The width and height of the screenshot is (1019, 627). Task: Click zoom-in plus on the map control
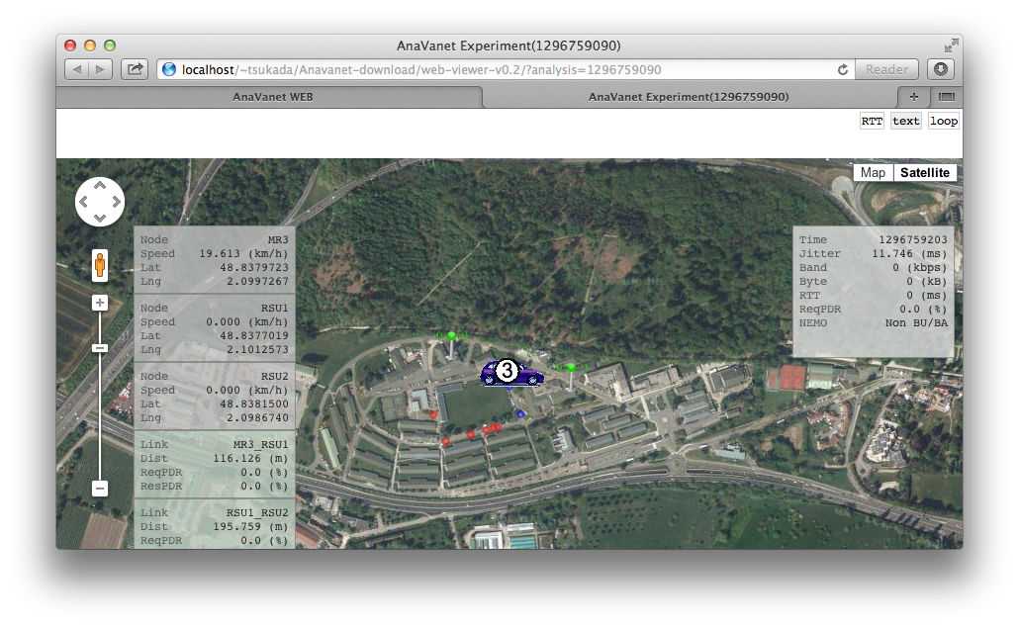coord(99,302)
